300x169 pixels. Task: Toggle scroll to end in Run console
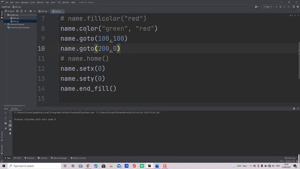(10, 125)
